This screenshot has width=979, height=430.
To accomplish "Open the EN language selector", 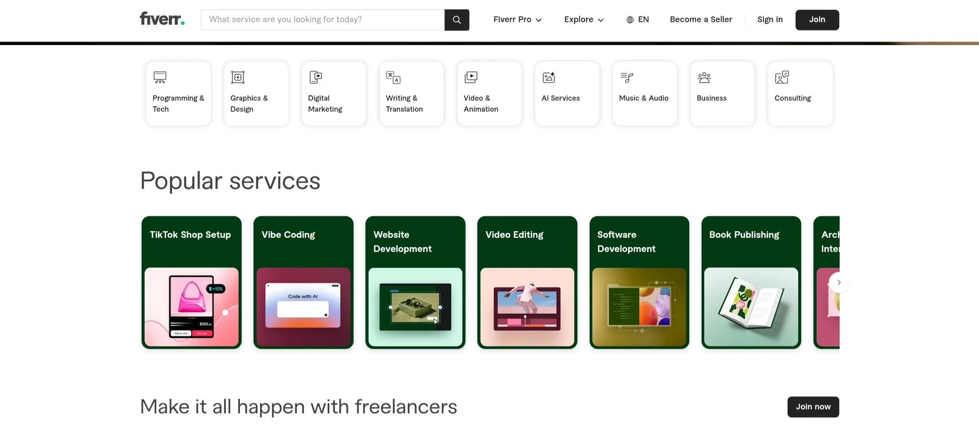I will [638, 19].
